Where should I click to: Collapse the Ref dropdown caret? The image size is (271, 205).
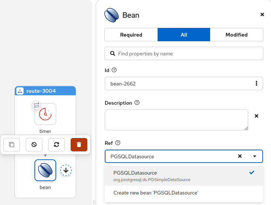coord(255,156)
